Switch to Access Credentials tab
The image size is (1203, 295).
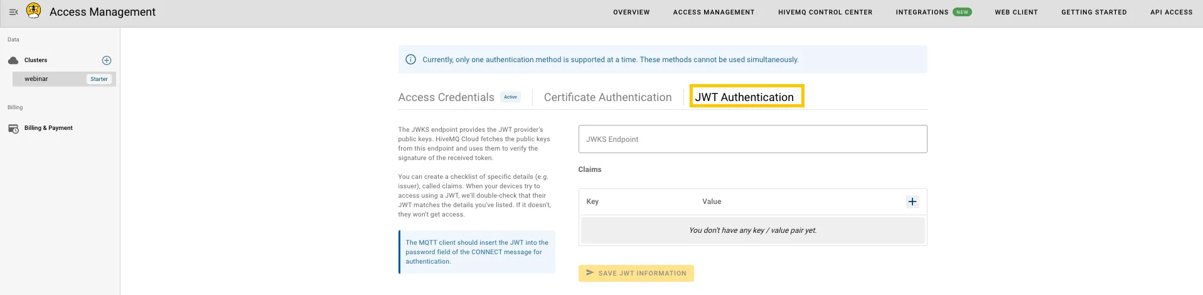[x=446, y=97]
